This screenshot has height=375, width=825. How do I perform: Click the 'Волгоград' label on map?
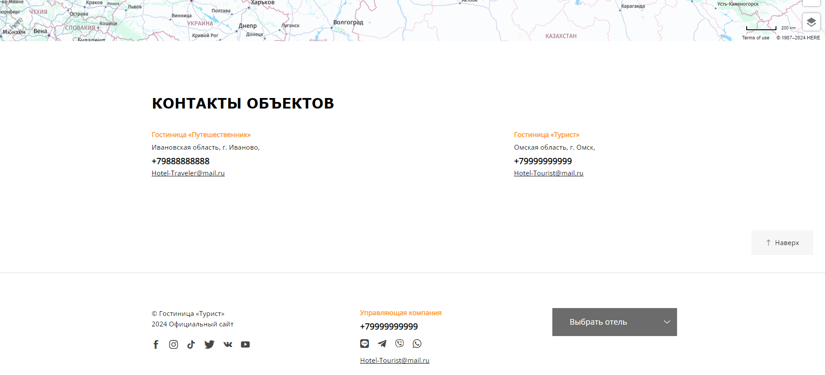point(348,22)
